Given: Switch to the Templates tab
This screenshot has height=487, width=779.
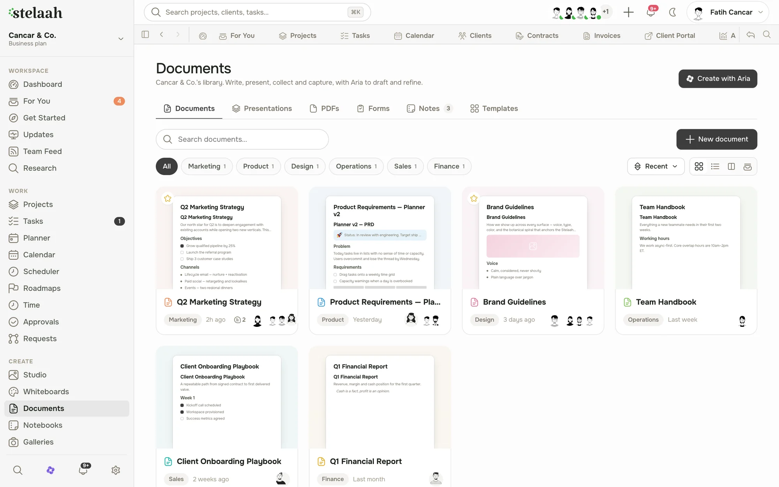Looking at the screenshot, I should point(494,108).
